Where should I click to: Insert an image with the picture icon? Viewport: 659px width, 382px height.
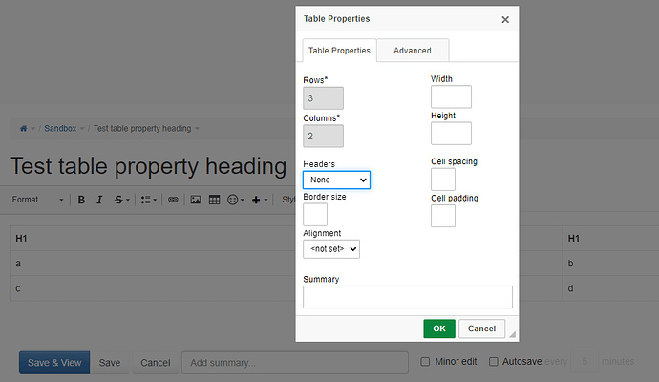click(x=196, y=200)
